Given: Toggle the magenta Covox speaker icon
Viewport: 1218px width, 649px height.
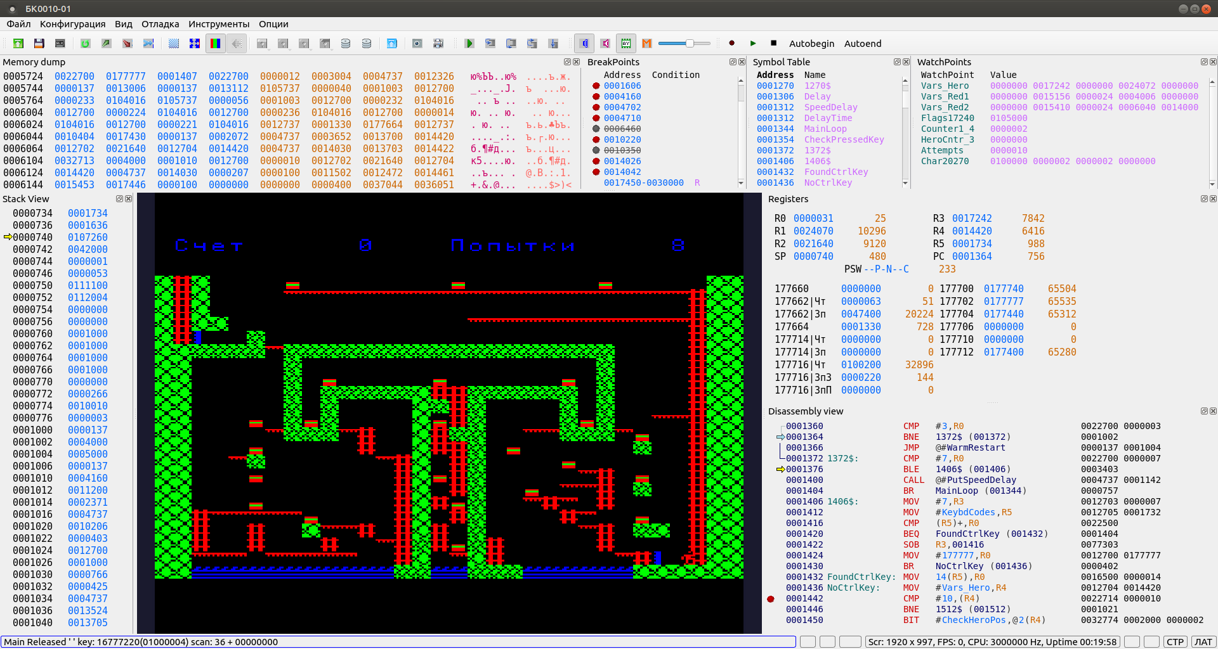Looking at the screenshot, I should tap(605, 43).
